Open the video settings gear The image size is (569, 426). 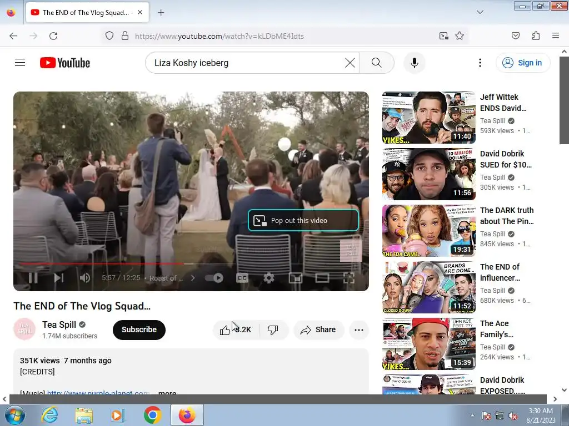coord(268,278)
